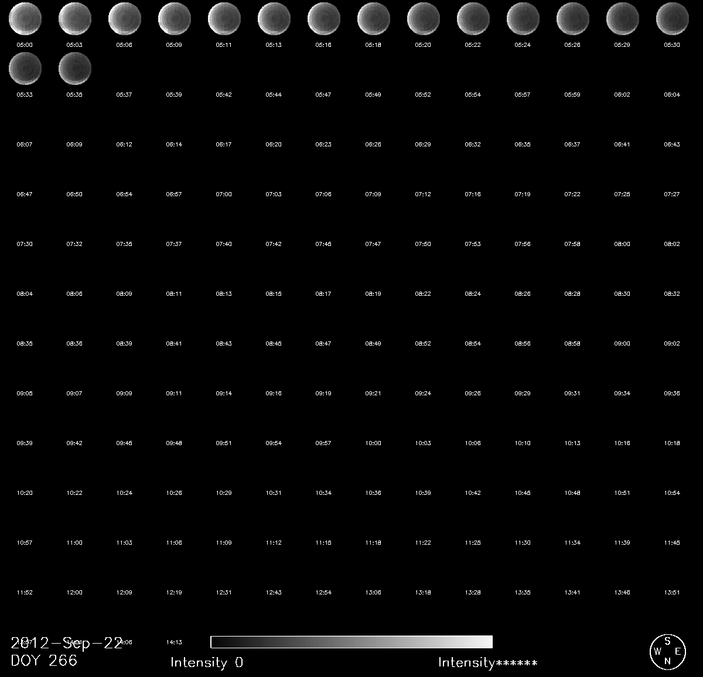Click the 12:31 time label

click(224, 592)
